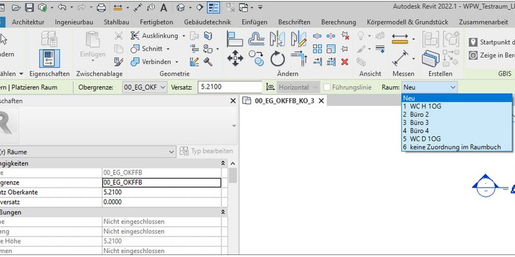Print using the printer icon

click(x=101, y=8)
